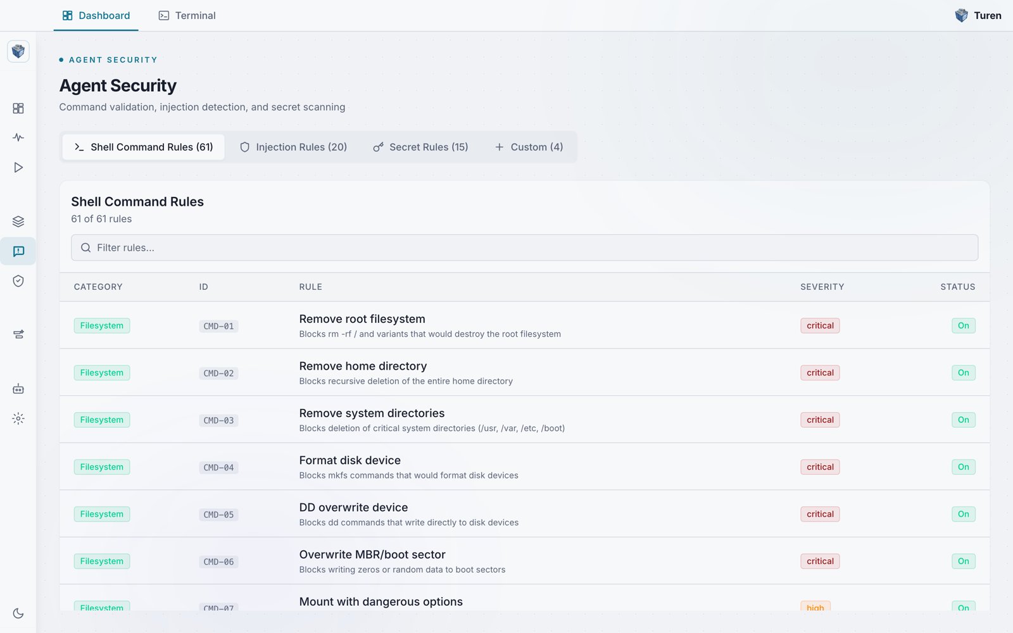The image size is (1013, 633).
Task: Click critical badge in CMD-01 row
Action: pyautogui.click(x=820, y=325)
